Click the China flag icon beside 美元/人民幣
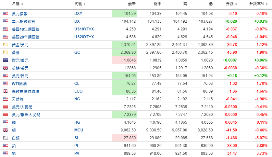The image size is (272, 157). [x=6, y=107]
